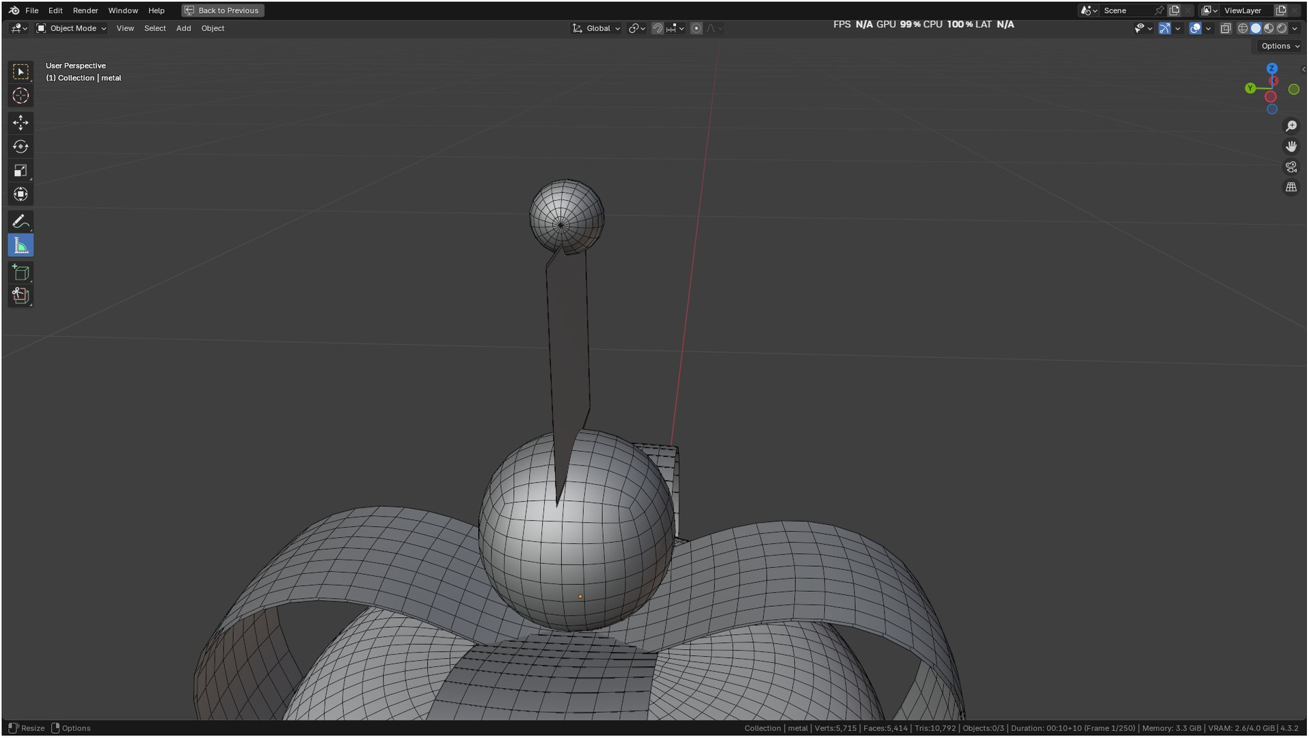Click the 'Verts:5,715' status entry

pyautogui.click(x=835, y=728)
